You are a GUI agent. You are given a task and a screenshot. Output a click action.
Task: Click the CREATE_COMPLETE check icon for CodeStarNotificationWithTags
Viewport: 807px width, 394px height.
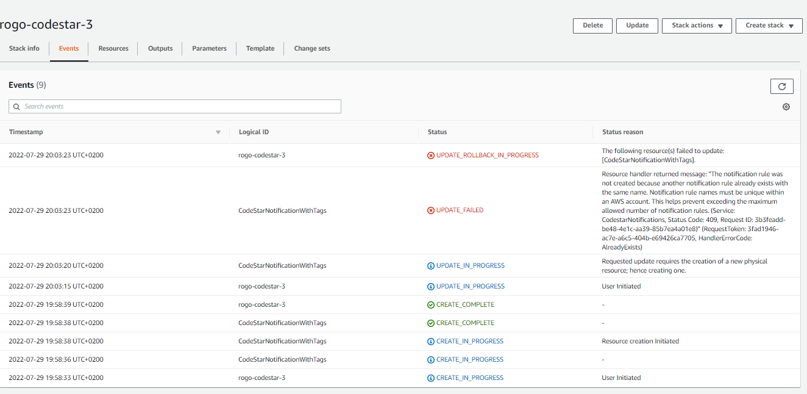tap(431, 323)
